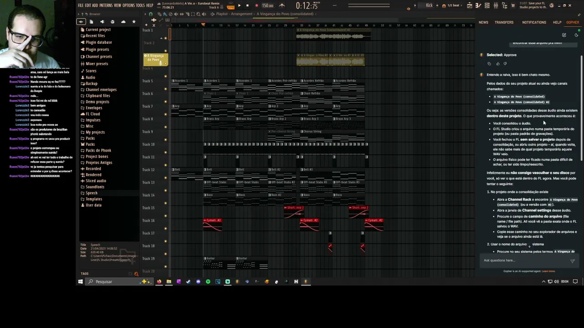The image size is (584, 328).
Task: Switch to the NOTIFICATIONS tab
Action: 534,22
